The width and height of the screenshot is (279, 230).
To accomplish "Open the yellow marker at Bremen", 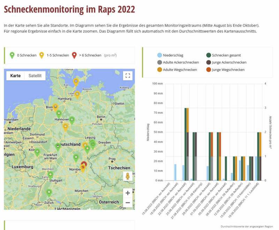I will [x=55, y=108].
